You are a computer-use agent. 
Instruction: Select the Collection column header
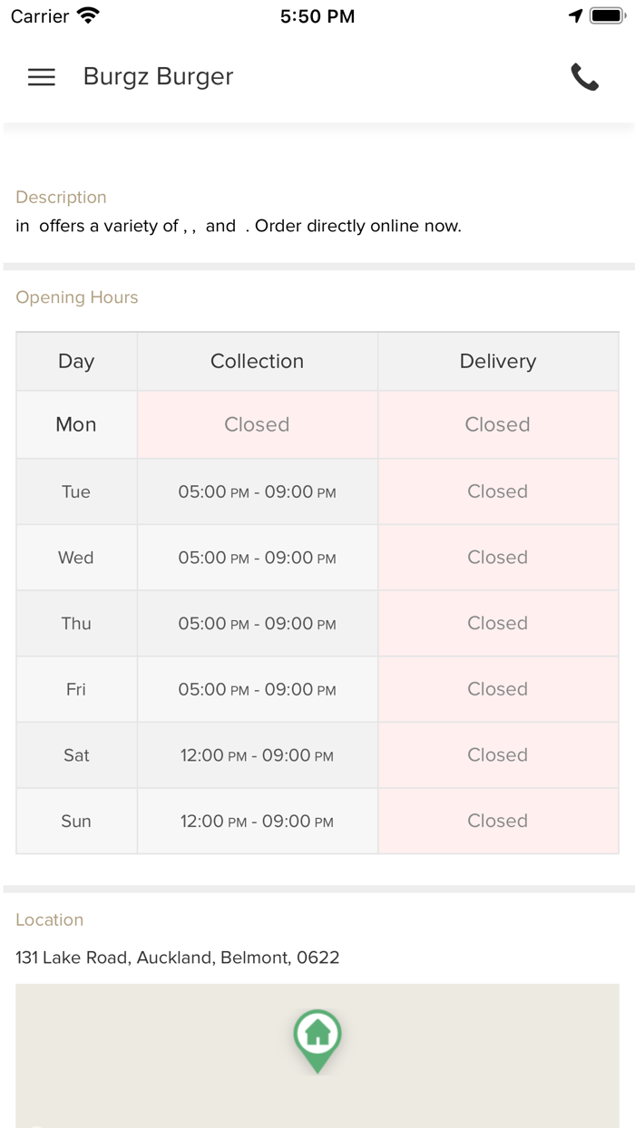pyautogui.click(x=257, y=361)
